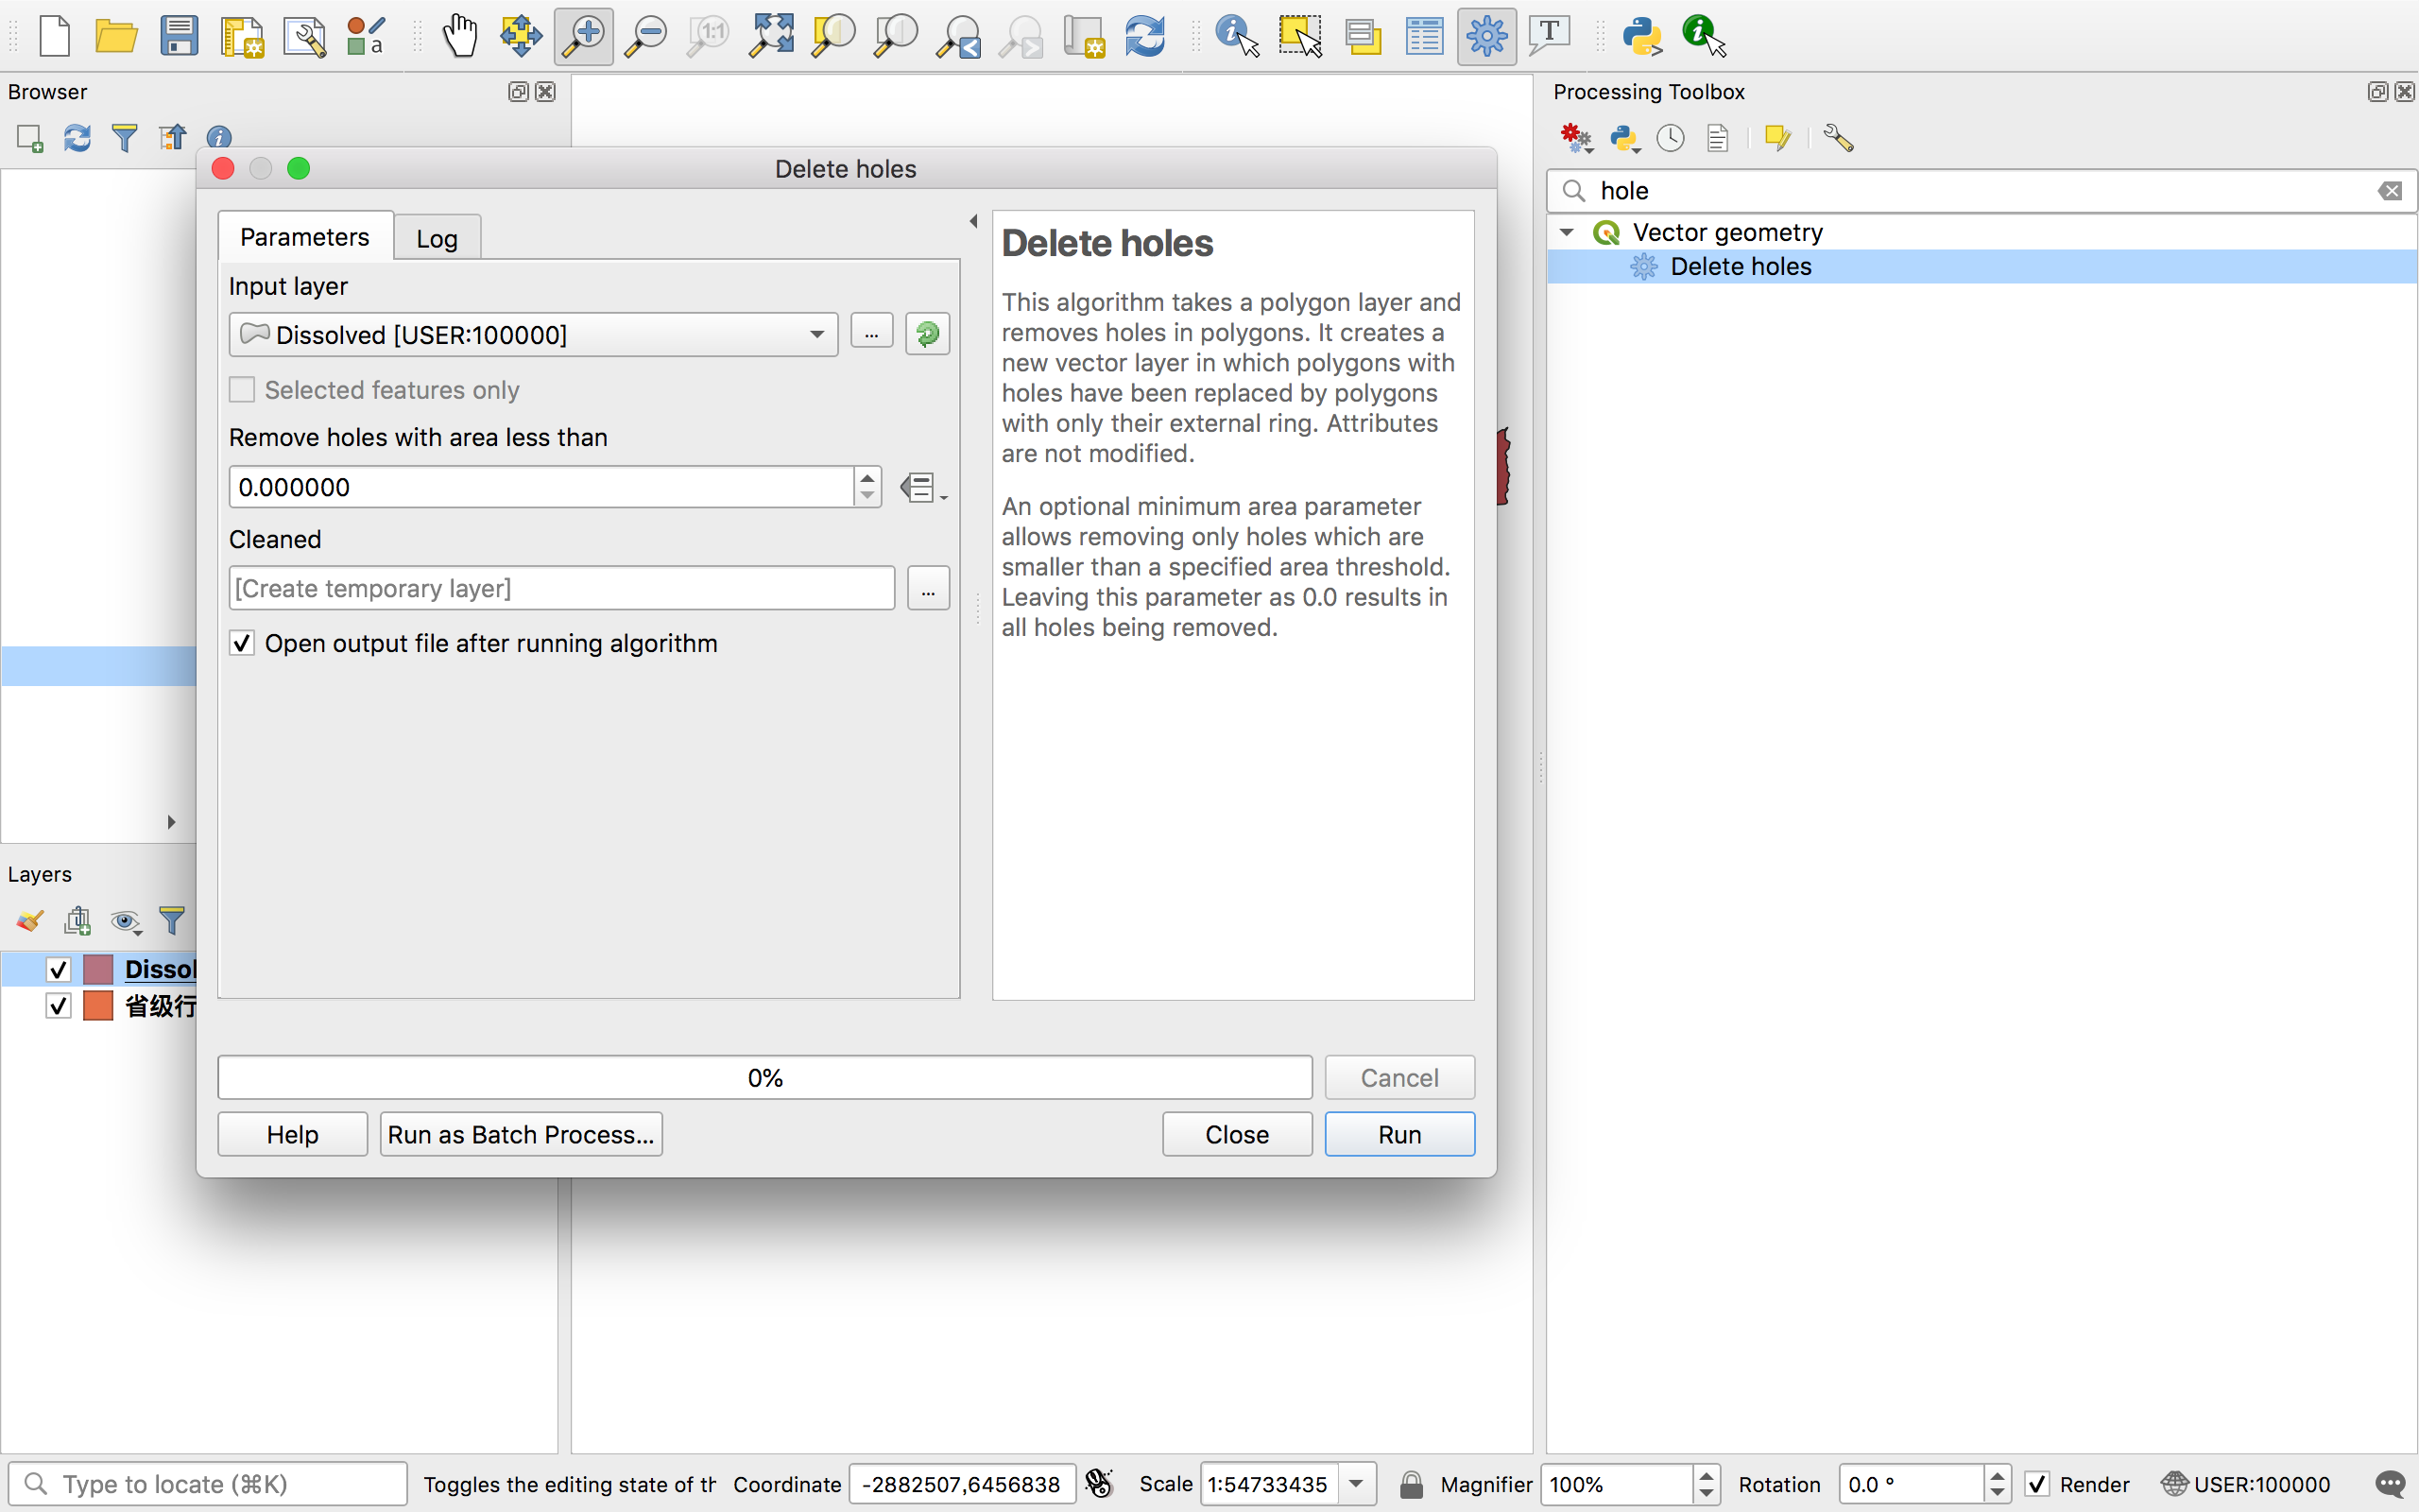Toggle the Render checkbox in status bar
The width and height of the screenshot is (2419, 1512).
pyautogui.click(x=2037, y=1484)
